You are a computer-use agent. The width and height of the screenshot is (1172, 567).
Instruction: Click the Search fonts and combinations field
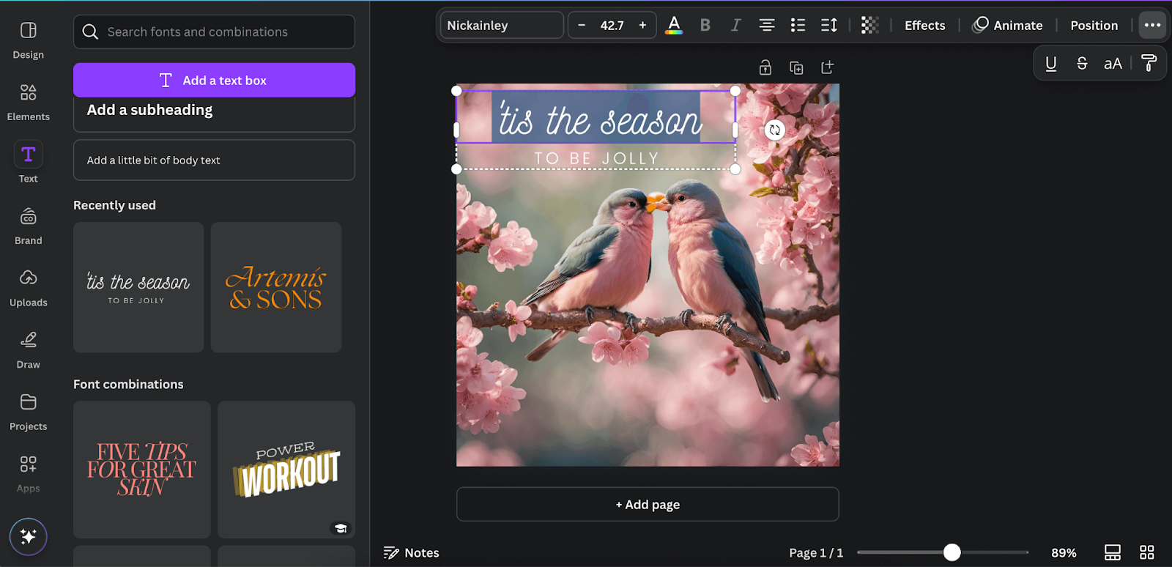tap(214, 31)
